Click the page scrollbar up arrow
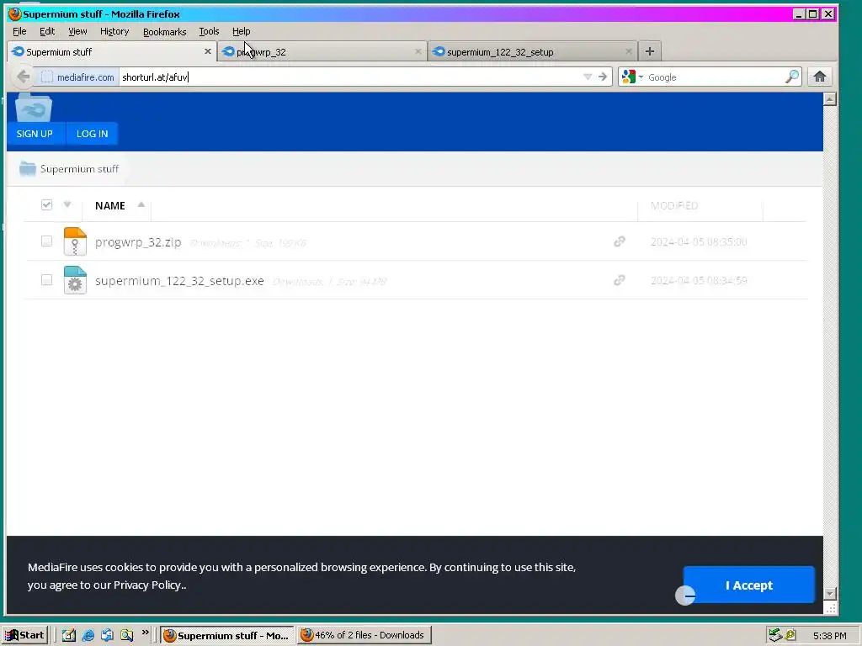Screen dimensions: 862x646 coord(830,99)
